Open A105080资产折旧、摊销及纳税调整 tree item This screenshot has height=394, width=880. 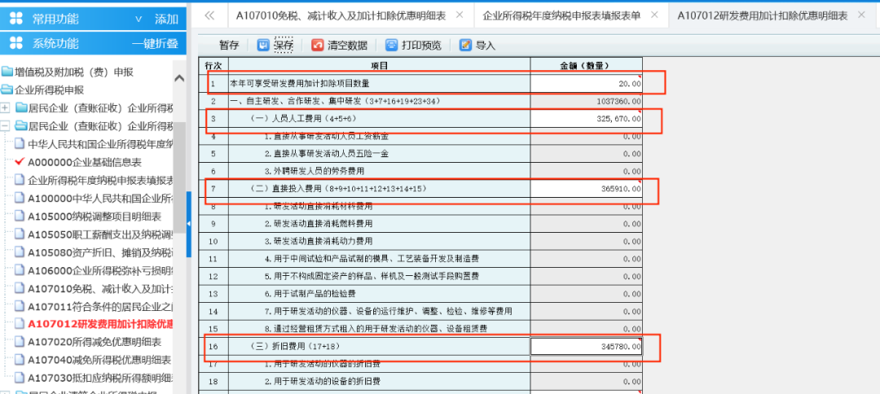(100, 252)
